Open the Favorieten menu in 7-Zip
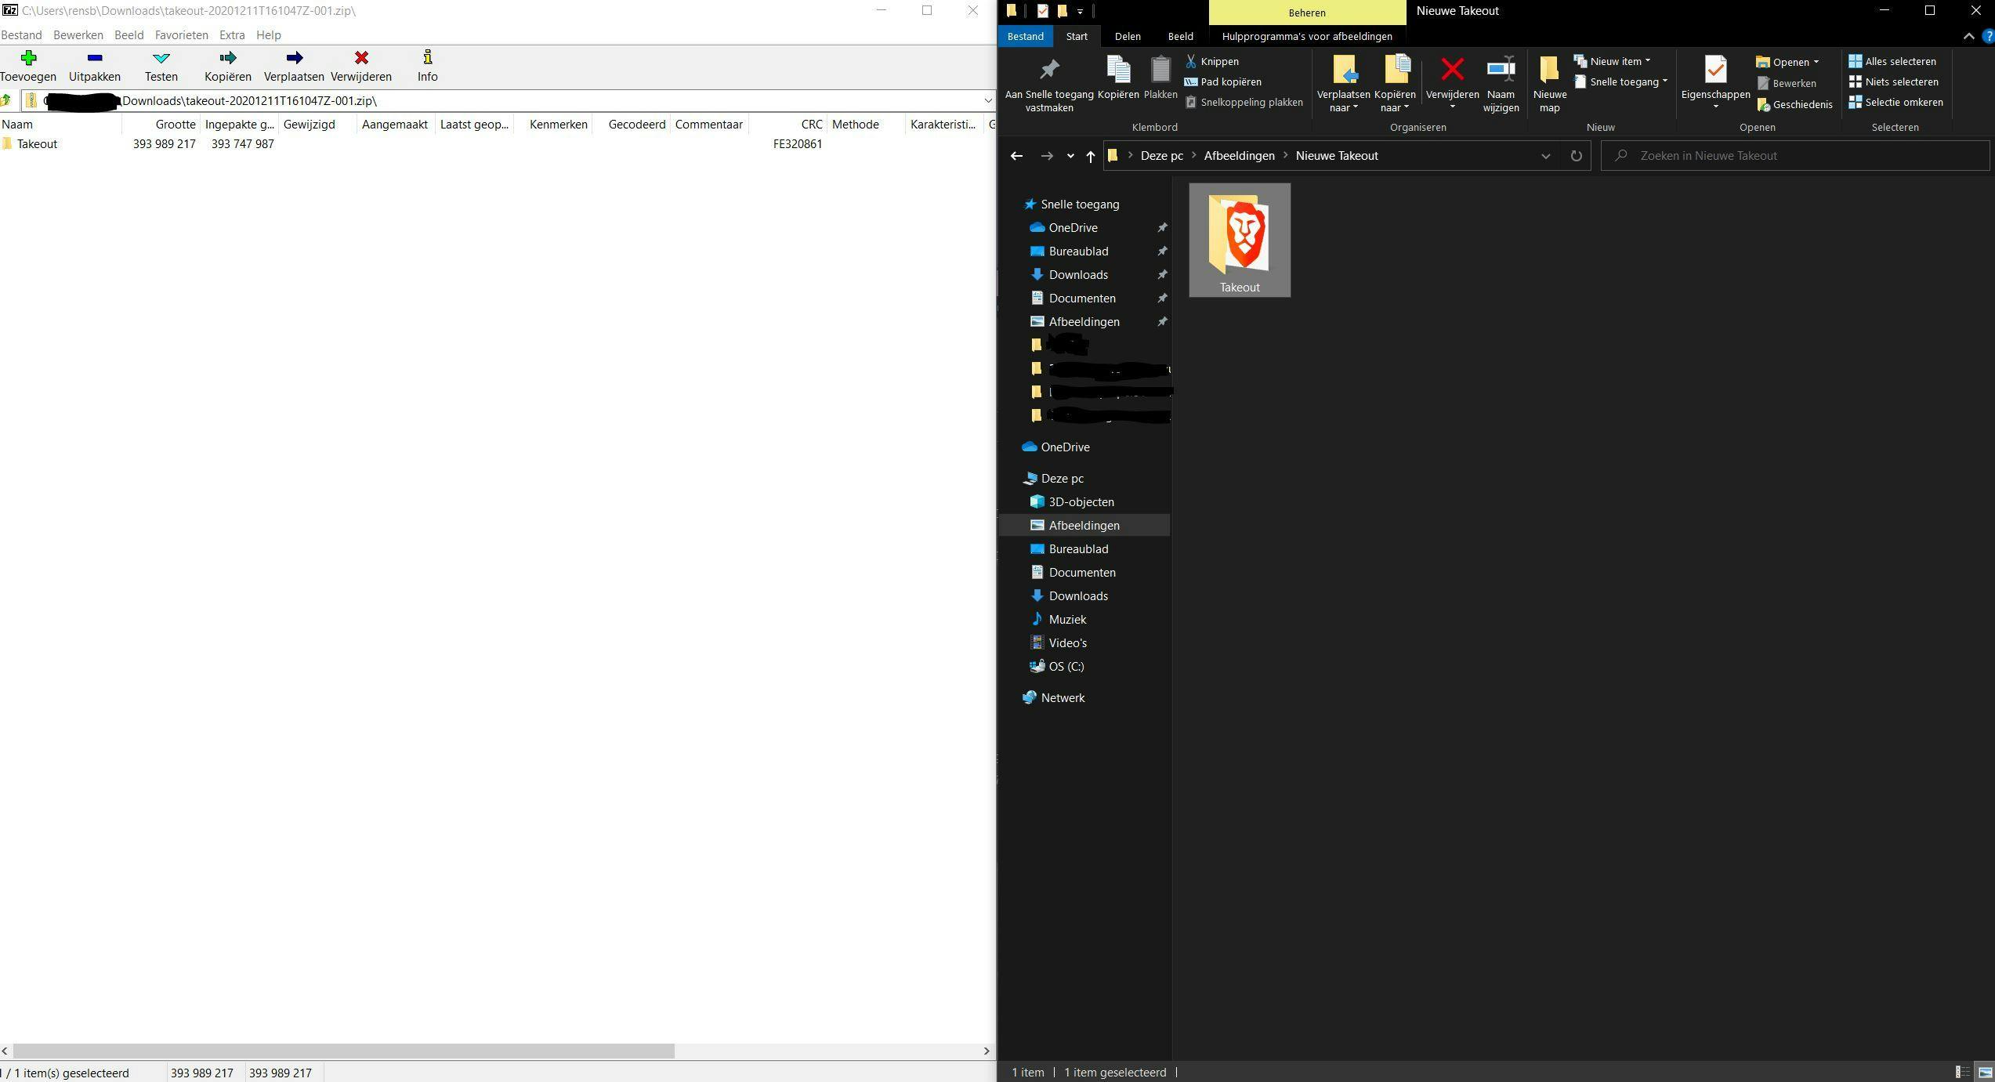This screenshot has height=1082, width=1995. tap(181, 35)
